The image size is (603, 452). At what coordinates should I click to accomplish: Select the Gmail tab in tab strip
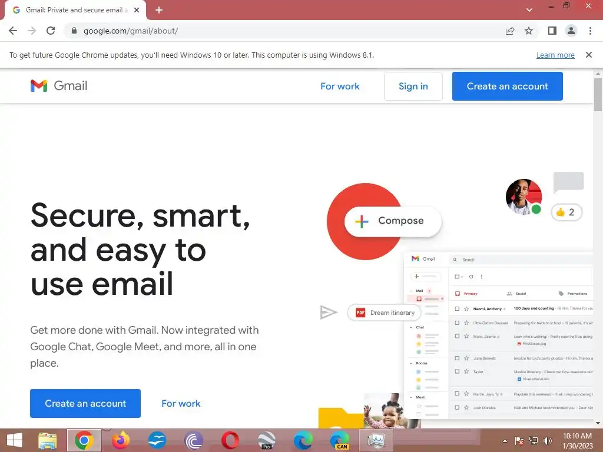click(x=75, y=10)
